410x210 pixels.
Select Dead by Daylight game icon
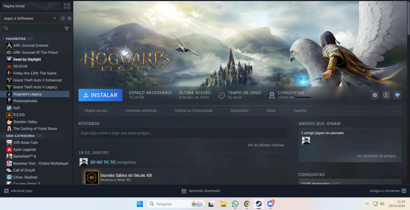tap(9, 59)
